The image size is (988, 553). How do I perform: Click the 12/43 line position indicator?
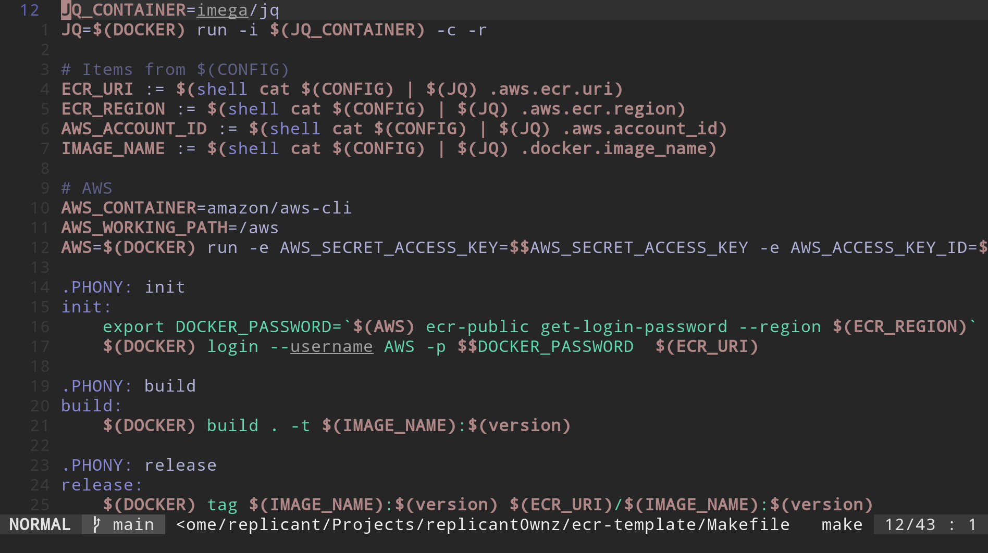[x=910, y=524]
